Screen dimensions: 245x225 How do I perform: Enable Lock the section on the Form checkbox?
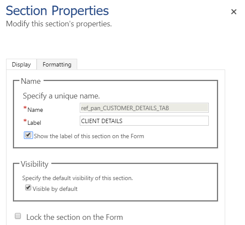click(x=18, y=216)
